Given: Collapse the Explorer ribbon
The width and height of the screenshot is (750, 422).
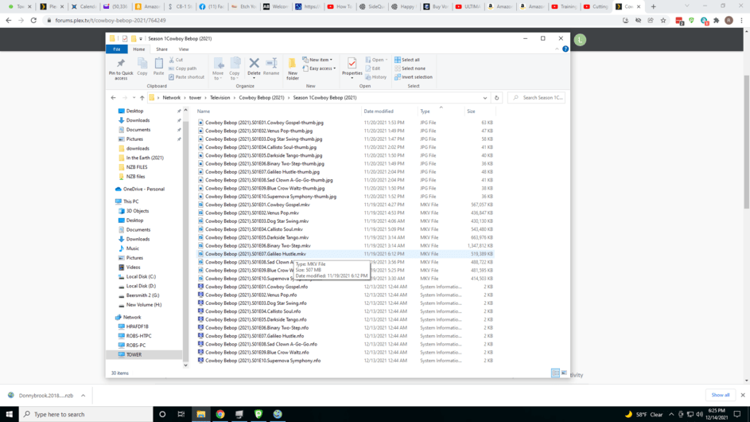Looking at the screenshot, I should 557,49.
